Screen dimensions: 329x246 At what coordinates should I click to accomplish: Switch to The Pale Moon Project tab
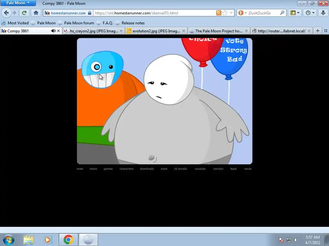coord(218,31)
